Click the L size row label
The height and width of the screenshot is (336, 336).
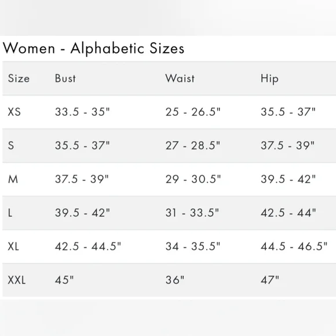[10, 213]
